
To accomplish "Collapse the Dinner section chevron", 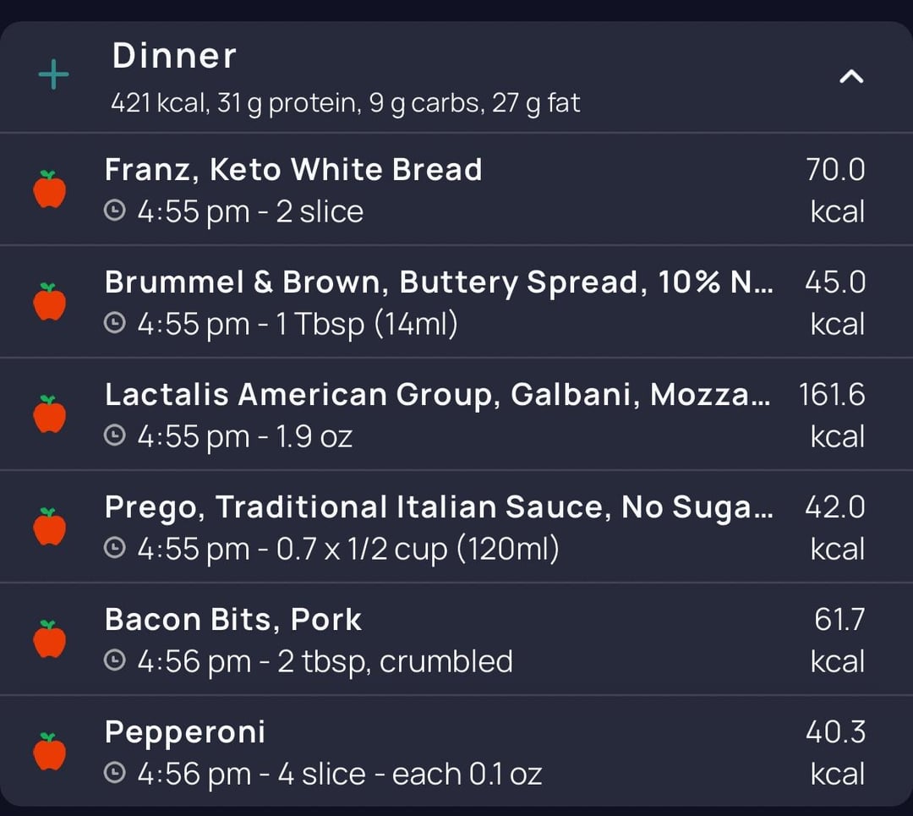I will (x=850, y=77).
